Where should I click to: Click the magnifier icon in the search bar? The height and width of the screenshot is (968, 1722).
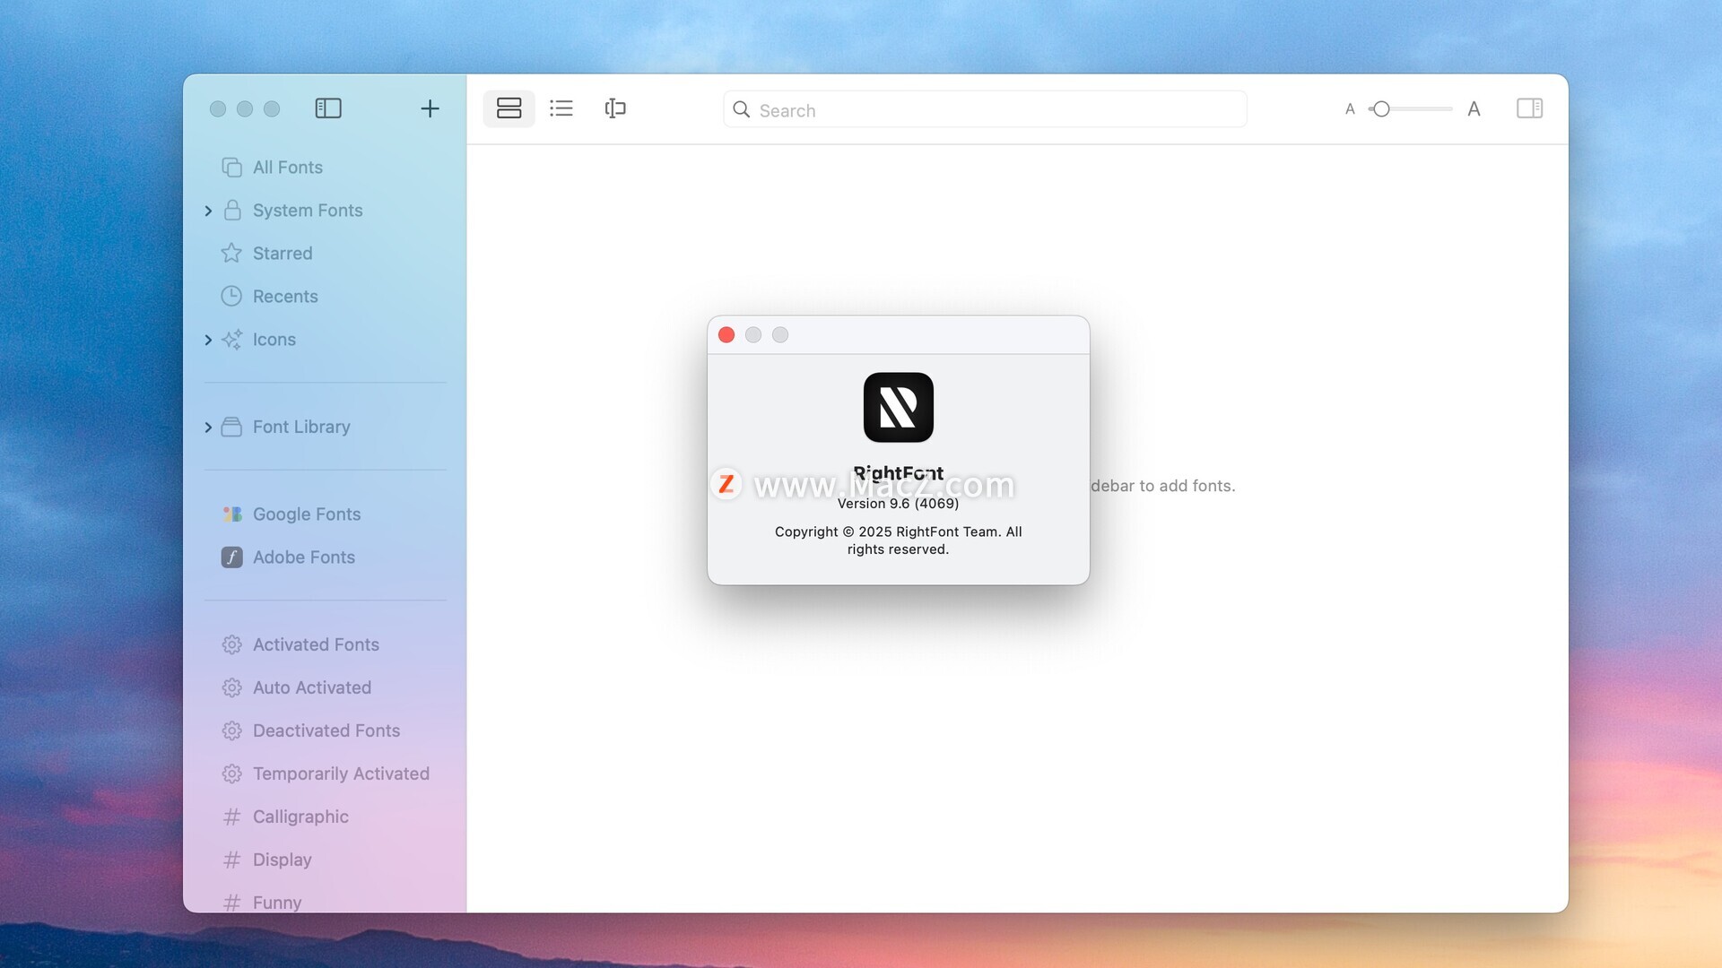pos(742,109)
